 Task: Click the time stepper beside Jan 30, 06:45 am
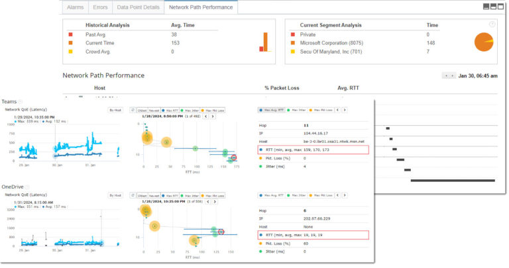coord(449,76)
